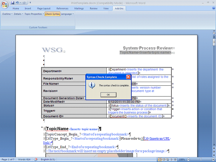Click the Document ID label cell
The image size is (216, 162).
(x=74, y=116)
